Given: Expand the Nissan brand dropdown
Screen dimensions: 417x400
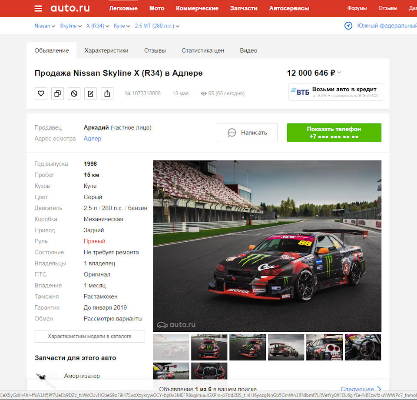Looking at the screenshot, I should point(45,26).
